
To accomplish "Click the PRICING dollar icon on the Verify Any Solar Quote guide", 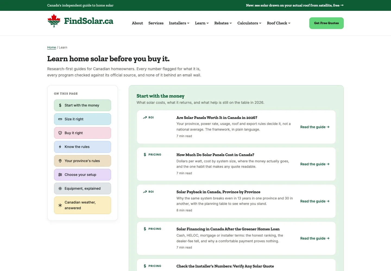I will coord(145,266).
